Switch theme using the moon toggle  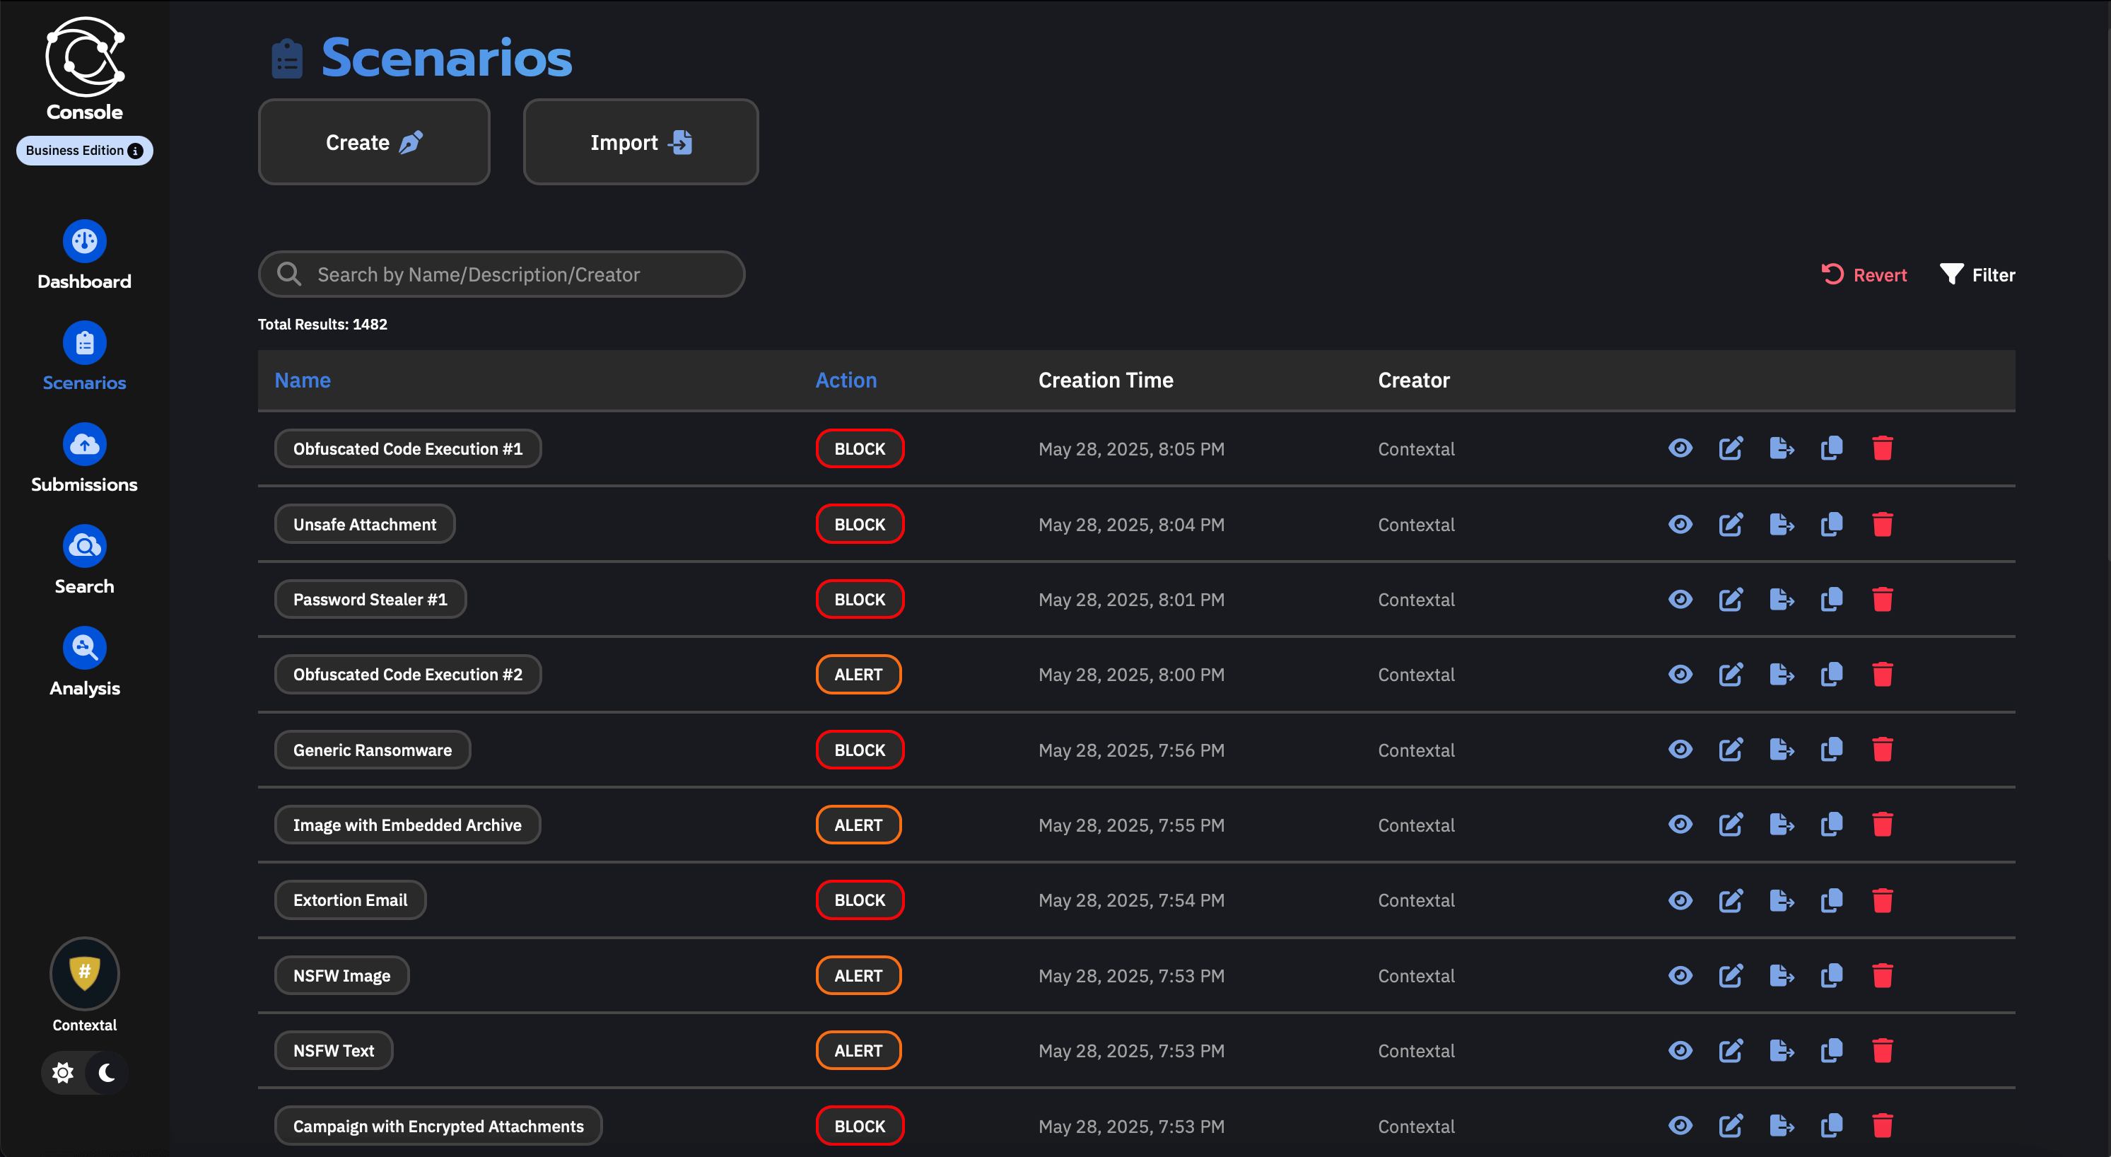click(x=107, y=1071)
